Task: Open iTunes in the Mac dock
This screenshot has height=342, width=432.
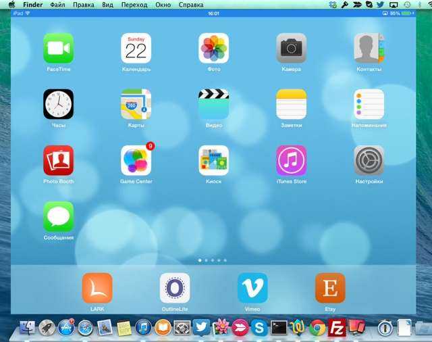Action: [143, 328]
